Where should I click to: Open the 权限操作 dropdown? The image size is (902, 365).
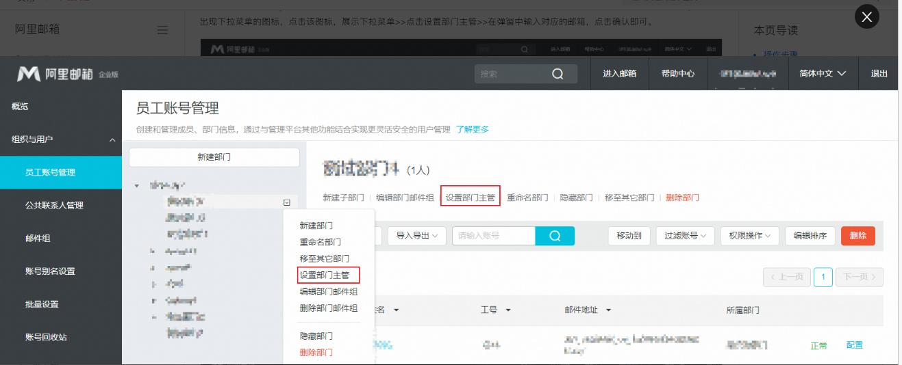(750, 236)
